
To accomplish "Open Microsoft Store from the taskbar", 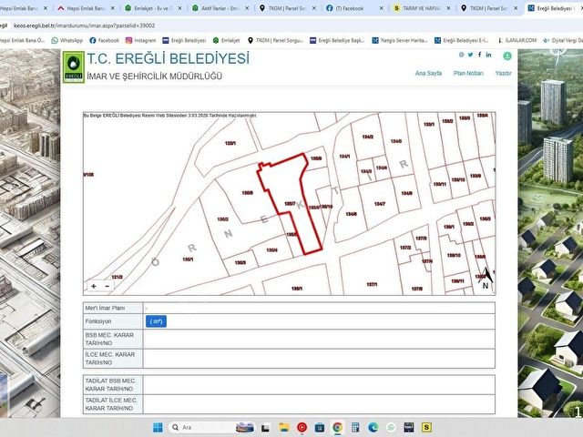I will pos(320,427).
